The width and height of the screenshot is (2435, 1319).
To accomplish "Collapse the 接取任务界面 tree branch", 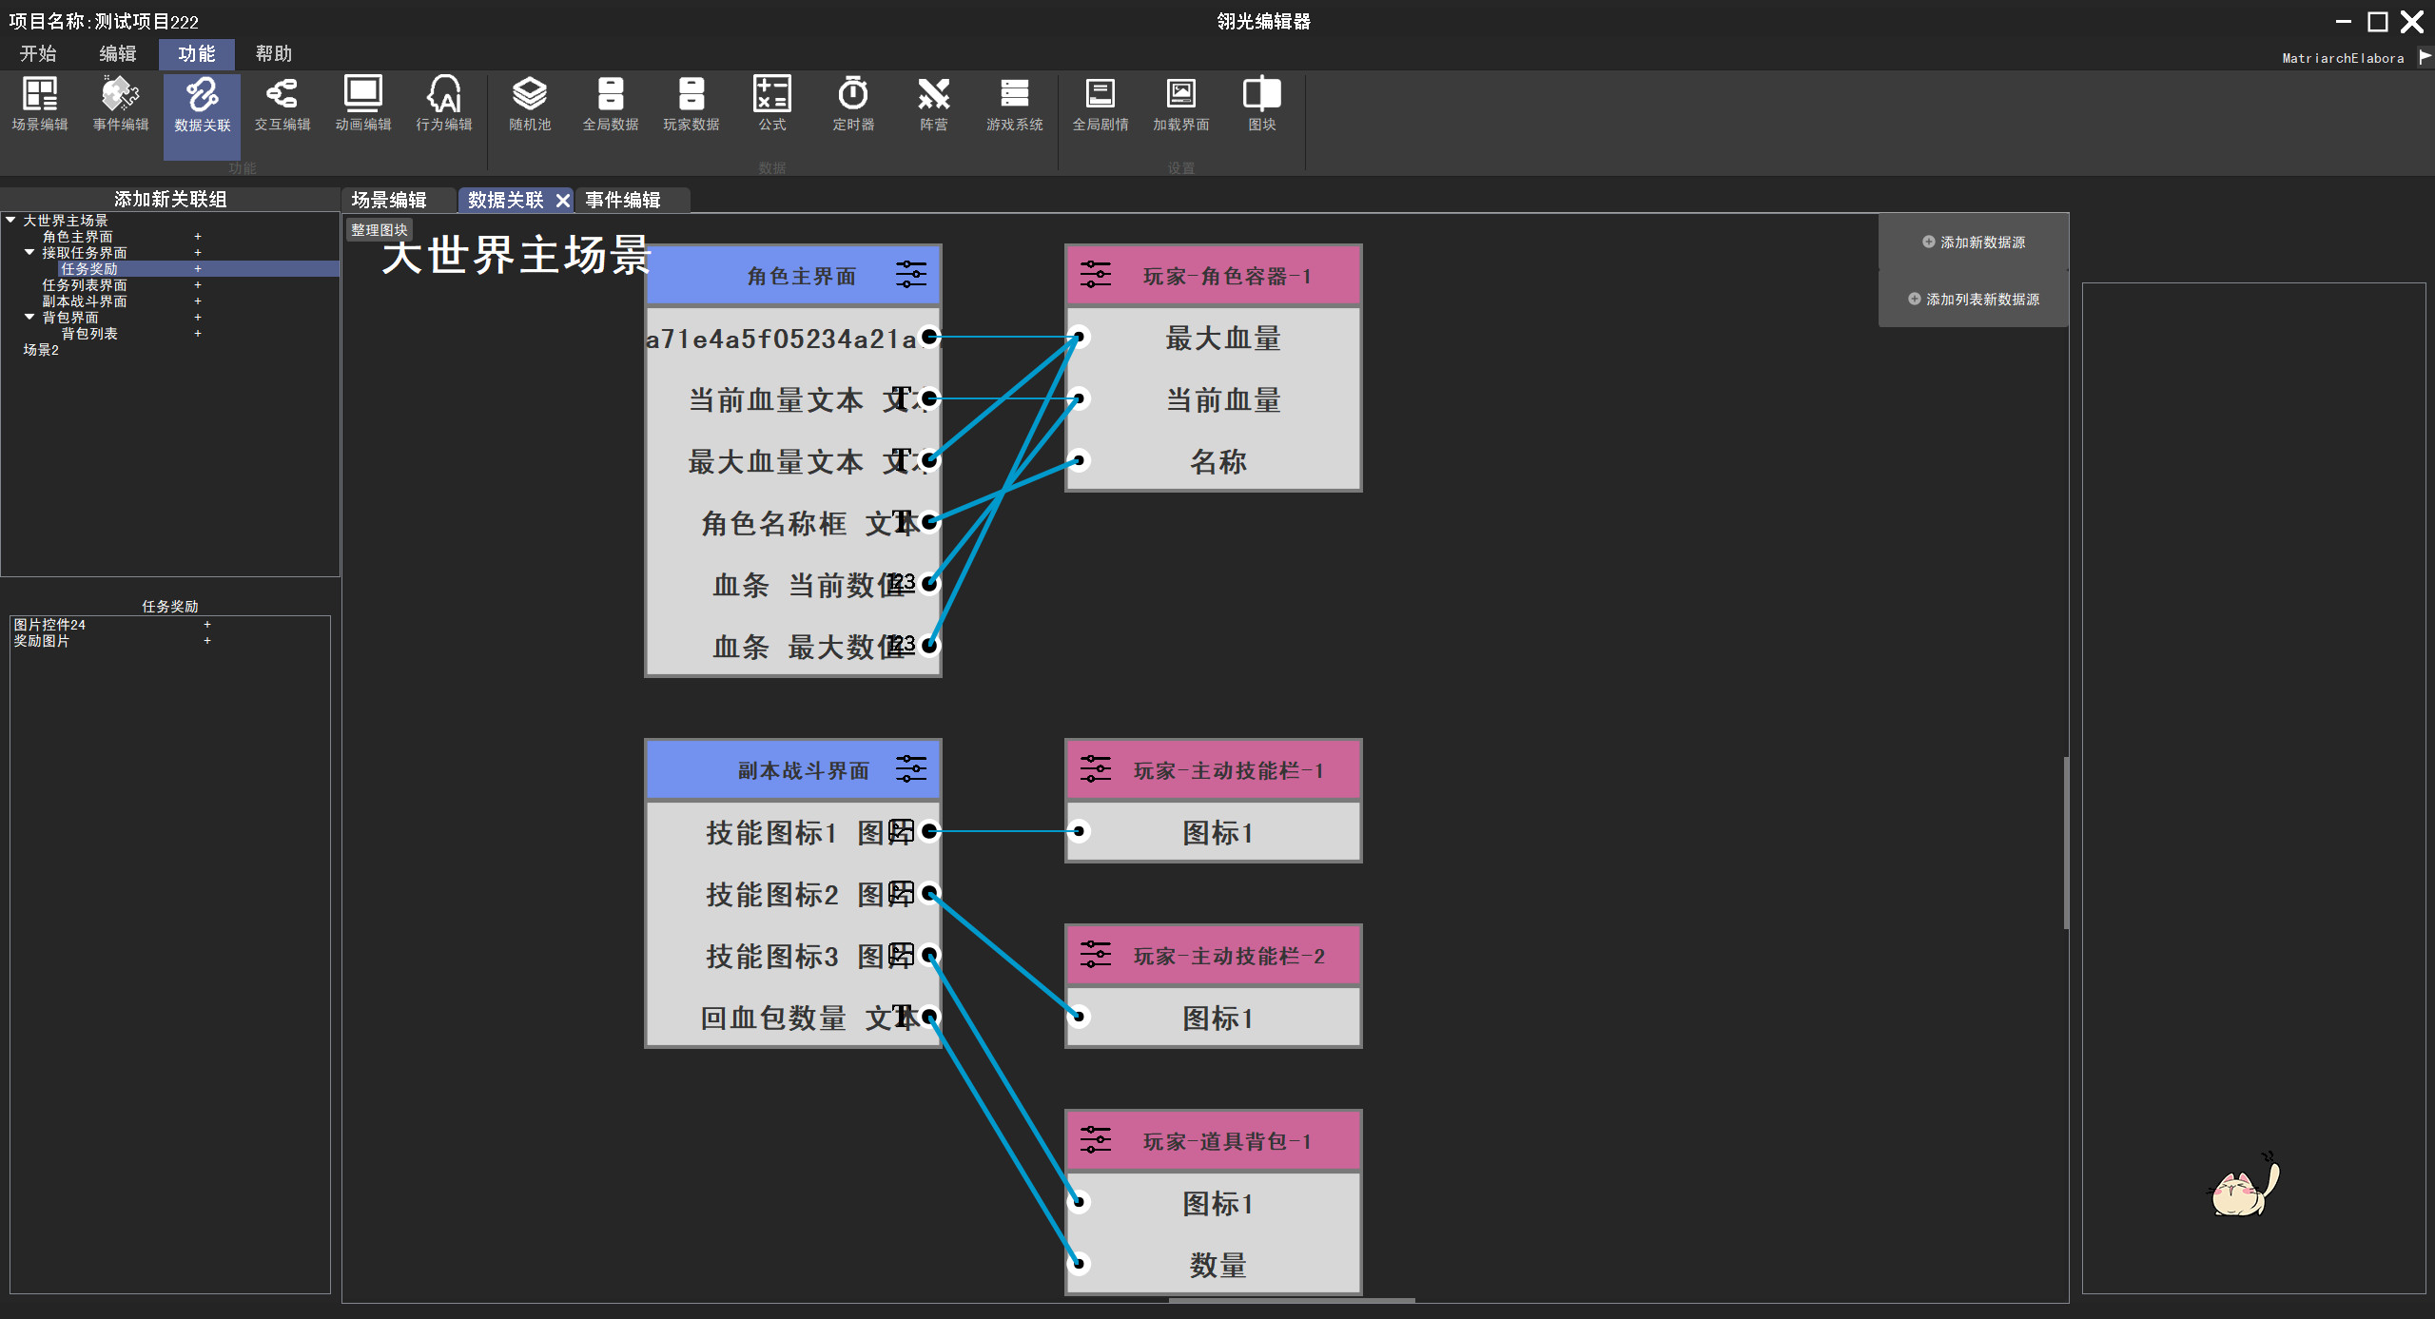I will [29, 252].
